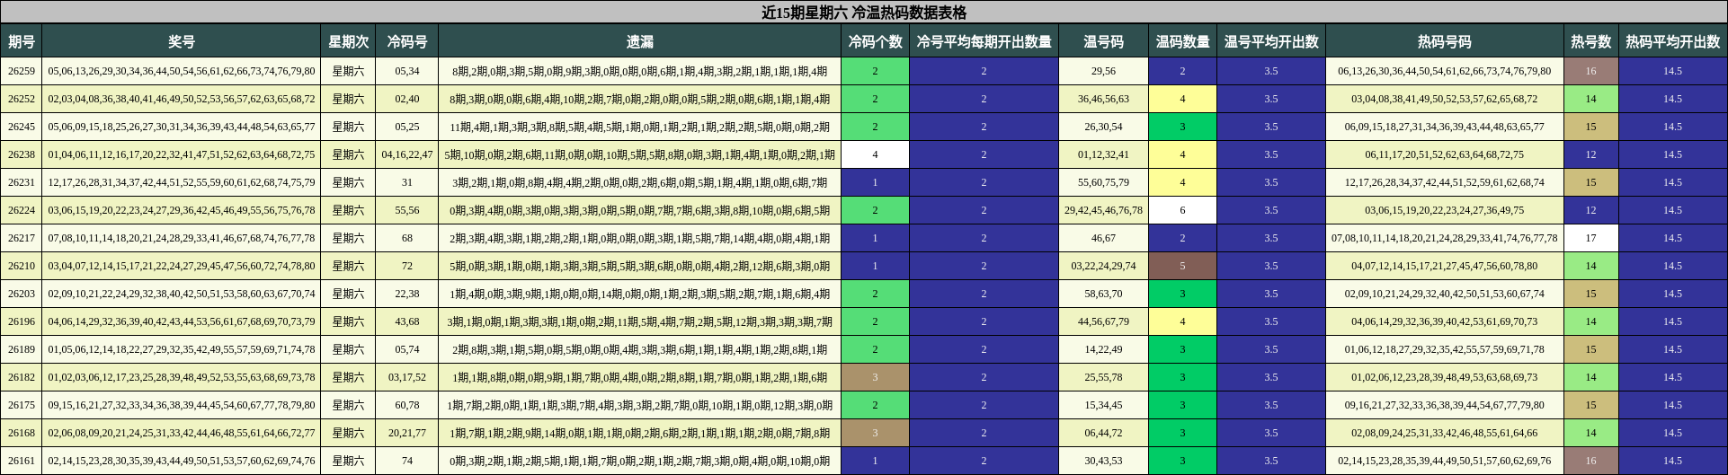Click cold numbers cell 60,78
The width and height of the screenshot is (1728, 475).
coord(407,405)
